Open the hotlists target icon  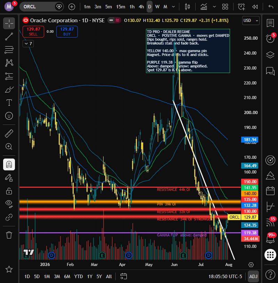coord(270,160)
